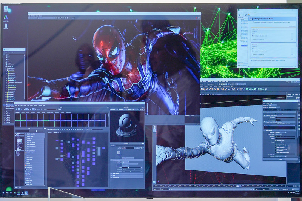Click the back arrow in NVIDIA Control Panel
The image size is (302, 201).
[x=239, y=15]
